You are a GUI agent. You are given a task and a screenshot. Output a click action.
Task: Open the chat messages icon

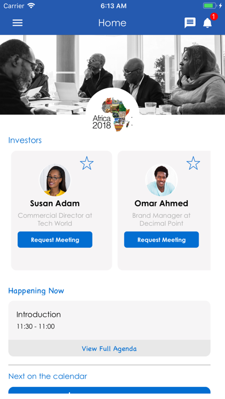coord(190,23)
